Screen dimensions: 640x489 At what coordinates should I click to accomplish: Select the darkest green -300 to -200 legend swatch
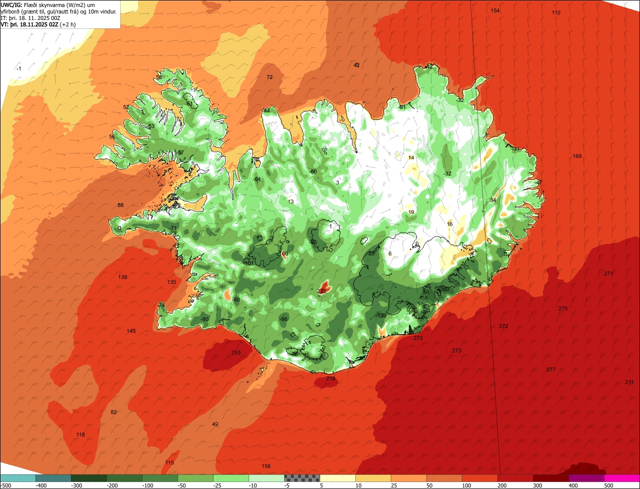coord(88,478)
